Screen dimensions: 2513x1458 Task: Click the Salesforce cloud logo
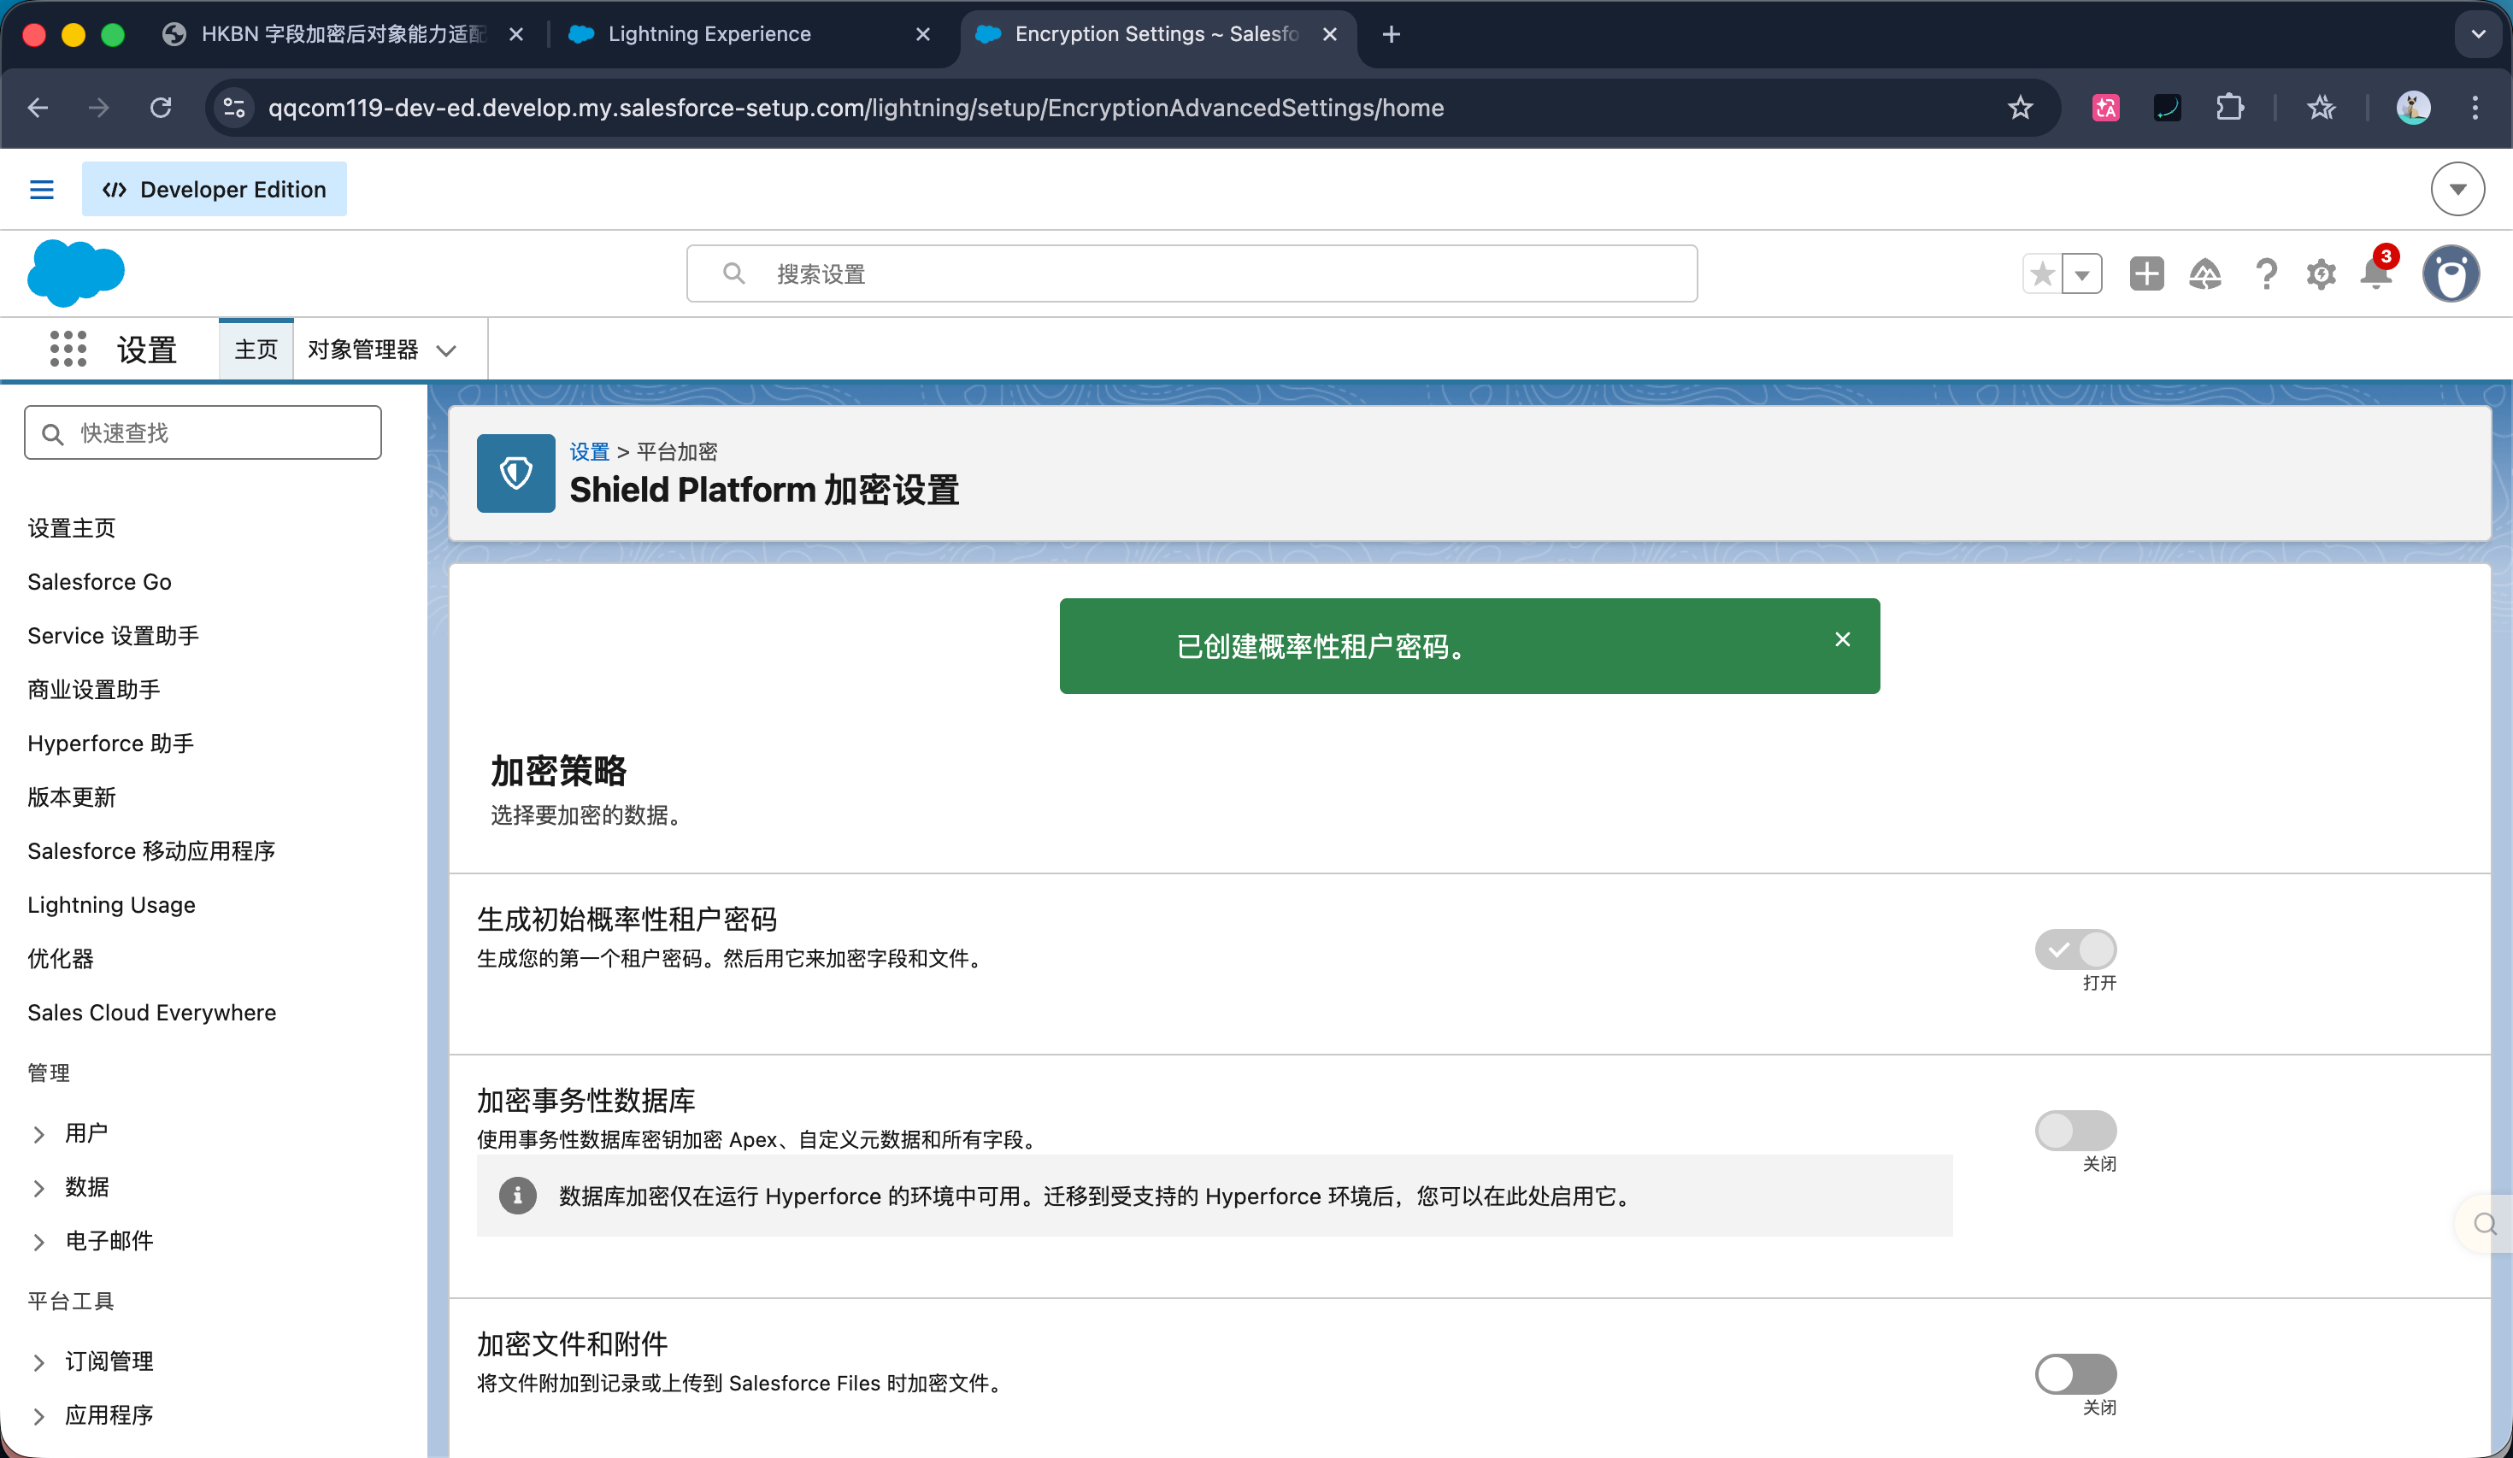pyautogui.click(x=76, y=273)
